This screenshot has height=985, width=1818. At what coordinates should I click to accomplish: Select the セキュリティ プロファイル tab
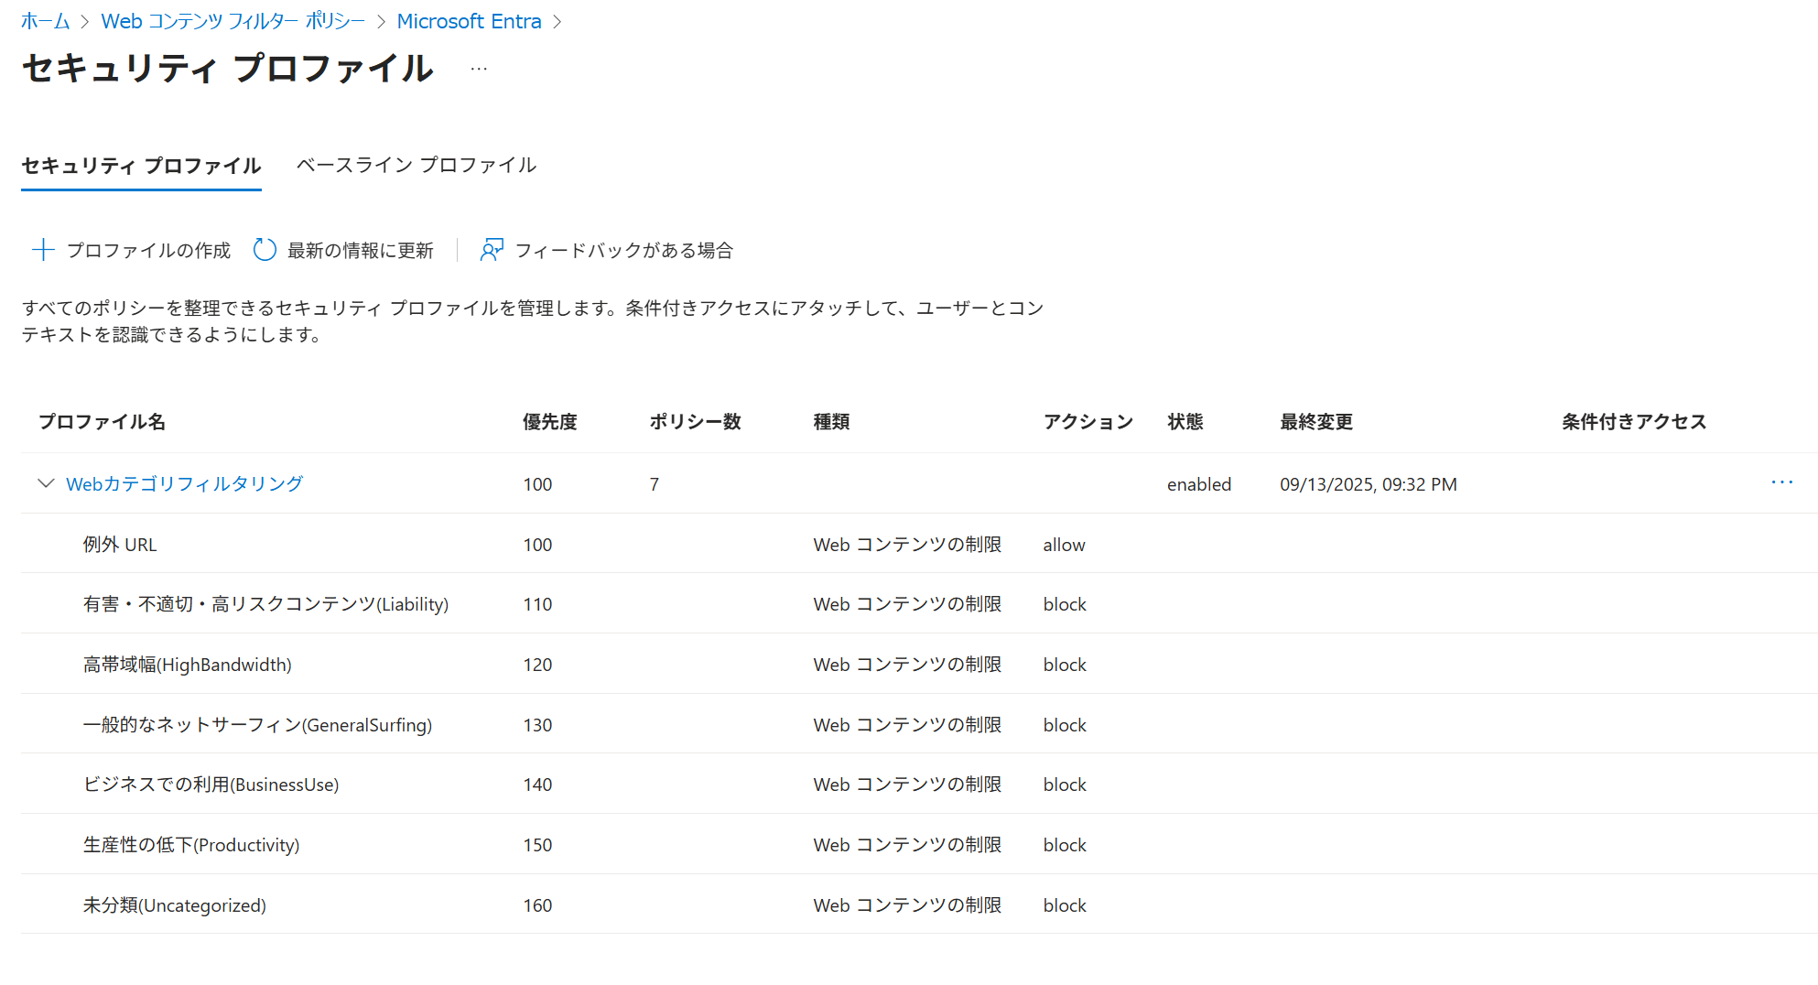tap(141, 166)
